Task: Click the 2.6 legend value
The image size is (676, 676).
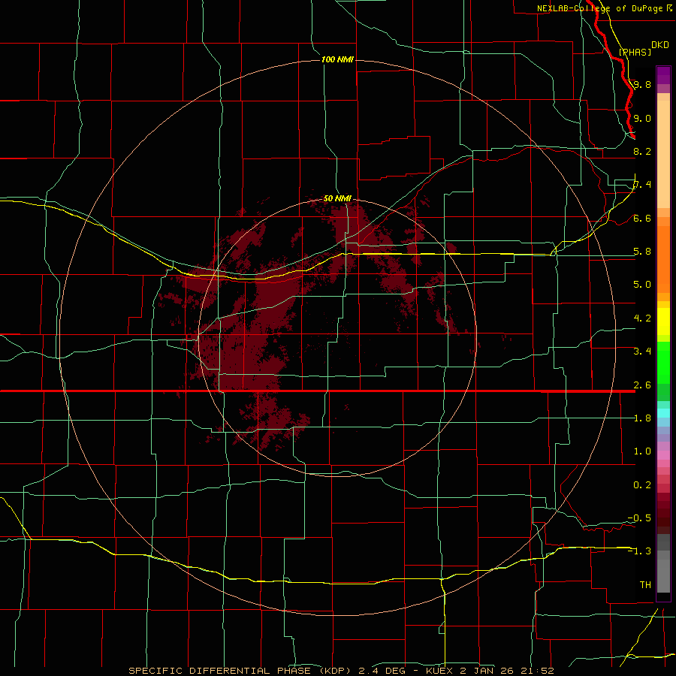Action: 642,385
